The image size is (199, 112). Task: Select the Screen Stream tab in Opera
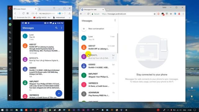(x=25, y=9)
